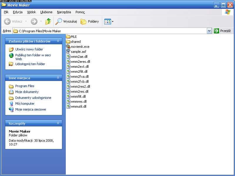
Task: Select the wmm2fxa.dll file icon
Action: pyautogui.click(x=68, y=77)
